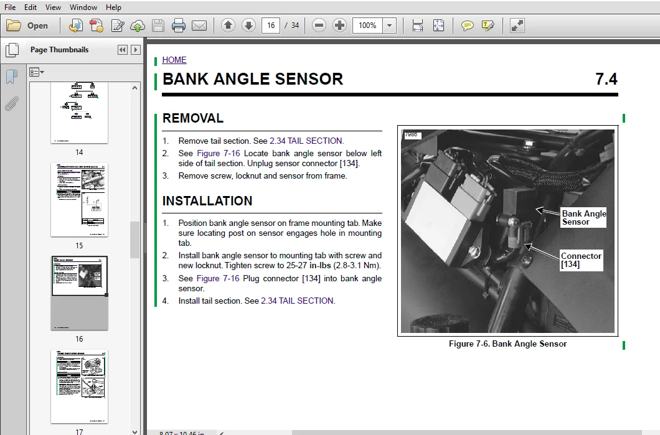Click the REMOVAL section heading
Image resolution: width=660 pixels, height=435 pixels.
(193, 118)
